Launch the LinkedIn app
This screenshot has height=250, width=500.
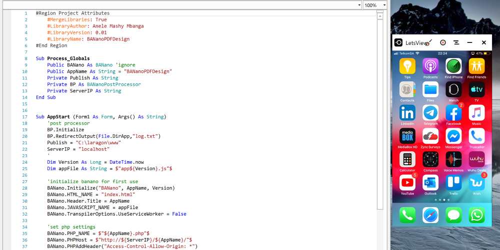tap(407, 113)
